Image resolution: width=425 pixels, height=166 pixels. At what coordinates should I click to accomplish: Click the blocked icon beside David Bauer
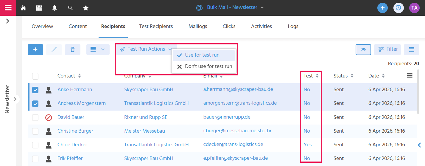click(49, 117)
